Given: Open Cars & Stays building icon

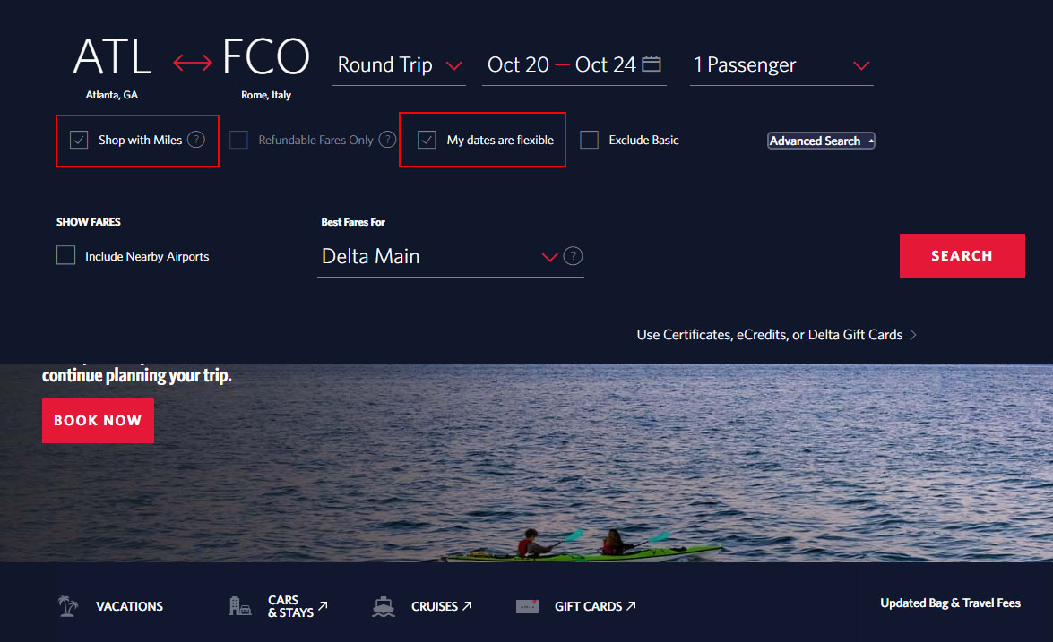Looking at the screenshot, I should click(239, 606).
